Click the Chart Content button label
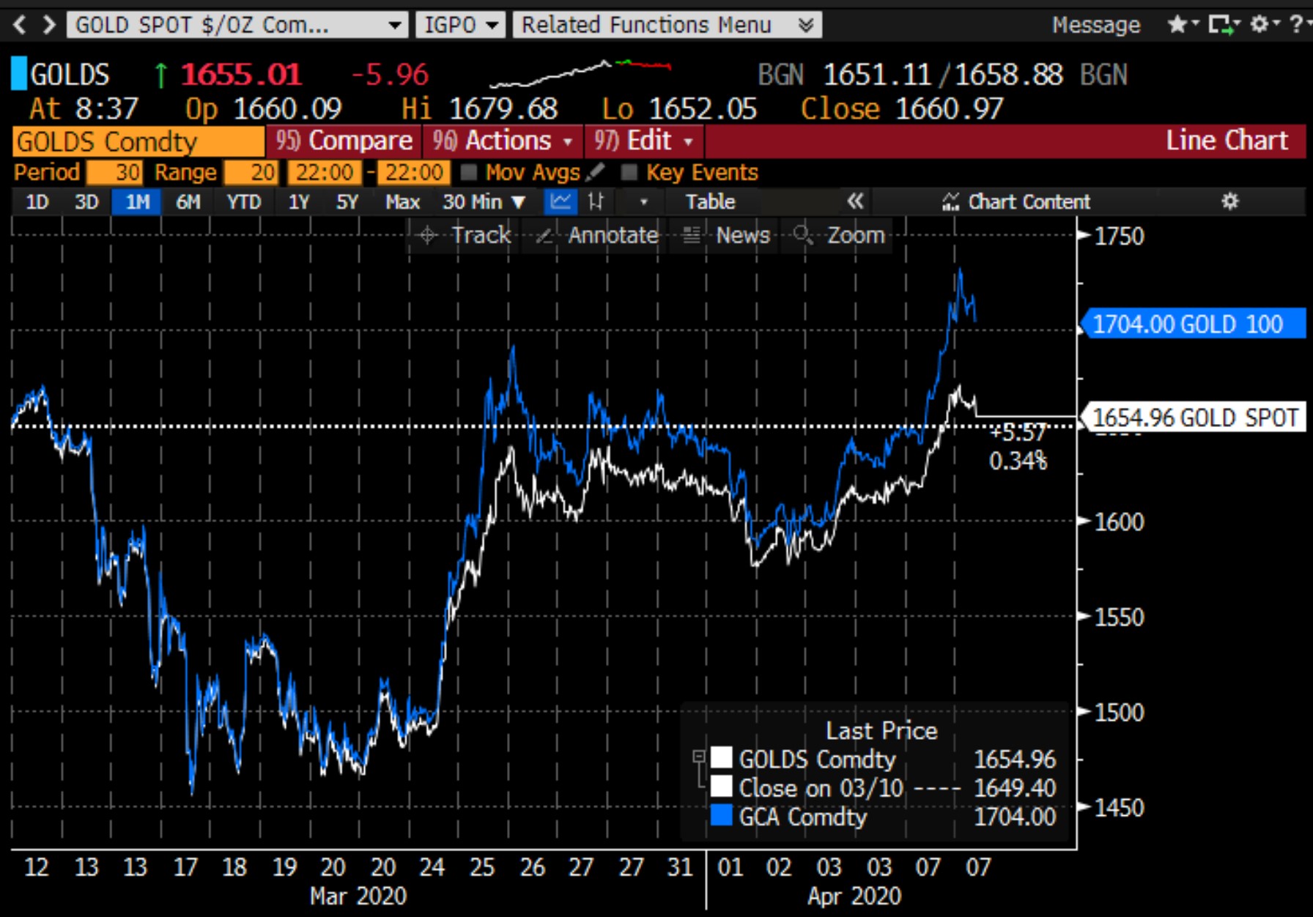The height and width of the screenshot is (917, 1313). click(1029, 201)
